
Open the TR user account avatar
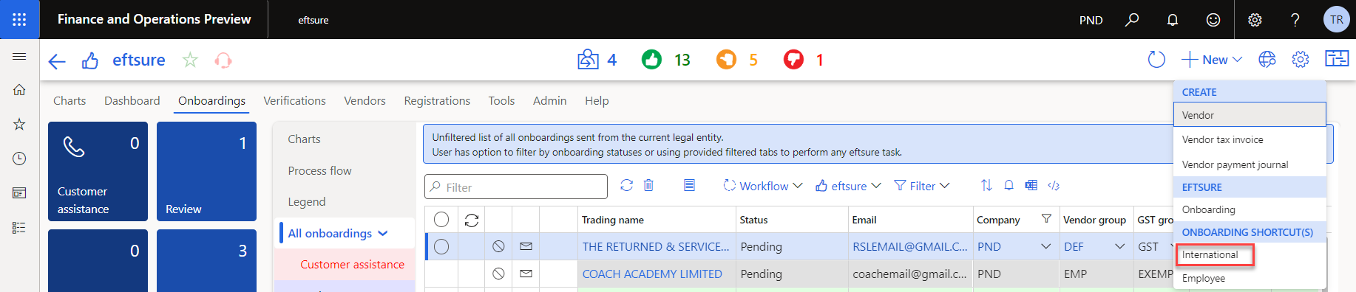1337,20
